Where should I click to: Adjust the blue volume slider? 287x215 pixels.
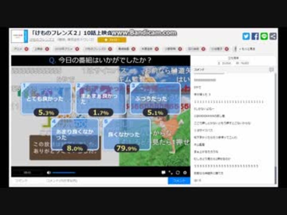64,173
